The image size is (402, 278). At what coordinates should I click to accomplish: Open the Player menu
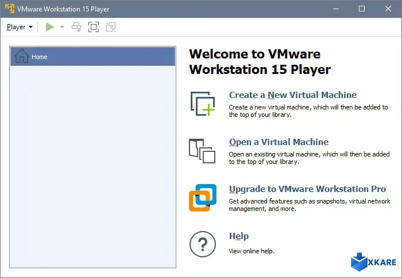tap(20, 27)
